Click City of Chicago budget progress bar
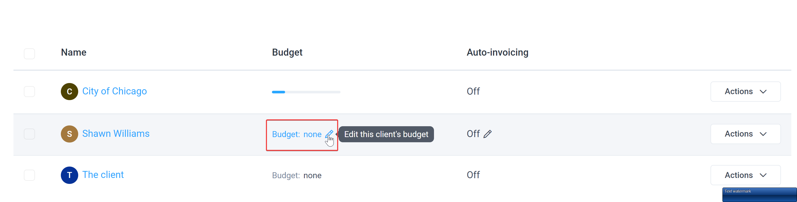The image size is (797, 202). tap(306, 92)
